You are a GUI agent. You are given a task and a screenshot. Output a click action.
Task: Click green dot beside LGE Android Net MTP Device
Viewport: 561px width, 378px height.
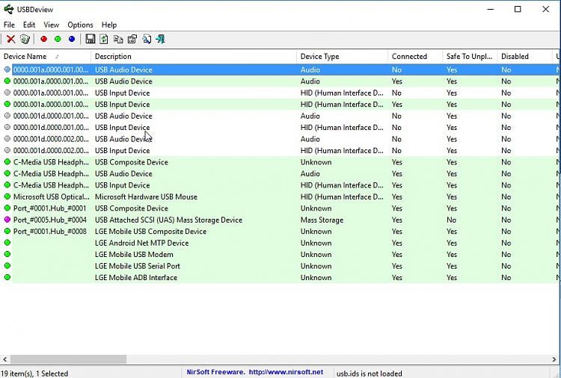[x=7, y=243]
